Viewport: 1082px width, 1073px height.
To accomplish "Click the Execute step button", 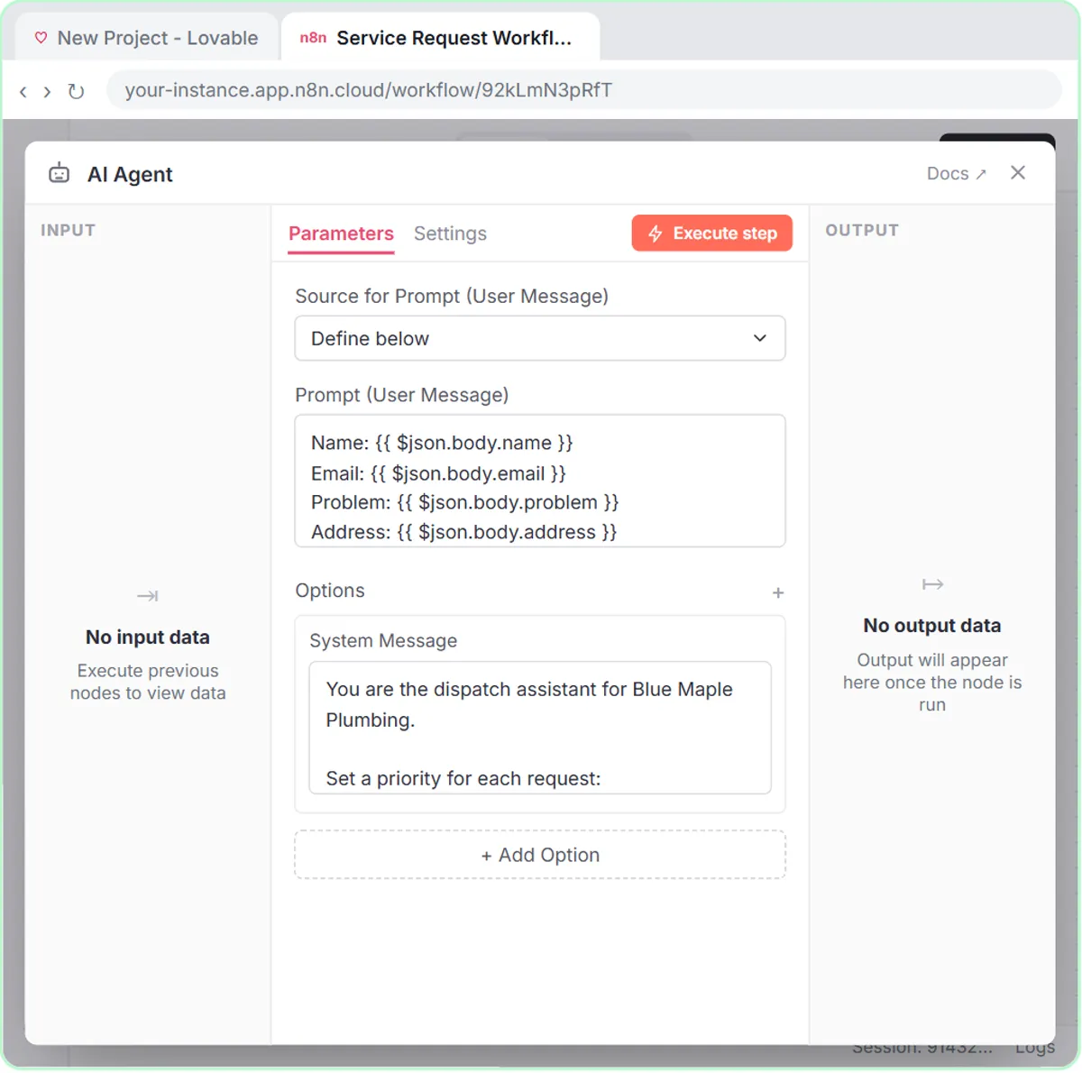I will pyautogui.click(x=711, y=233).
